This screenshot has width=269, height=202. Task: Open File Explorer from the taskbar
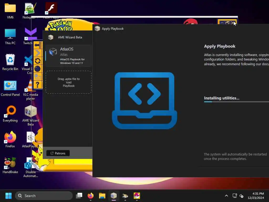pos(102,196)
